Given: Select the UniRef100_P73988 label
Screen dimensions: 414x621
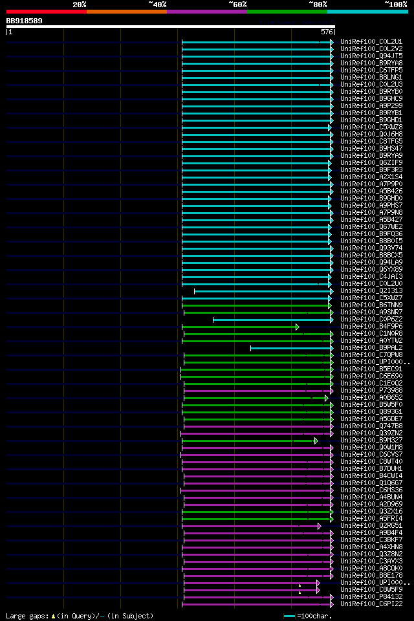Looking at the screenshot, I should click(x=371, y=391).
